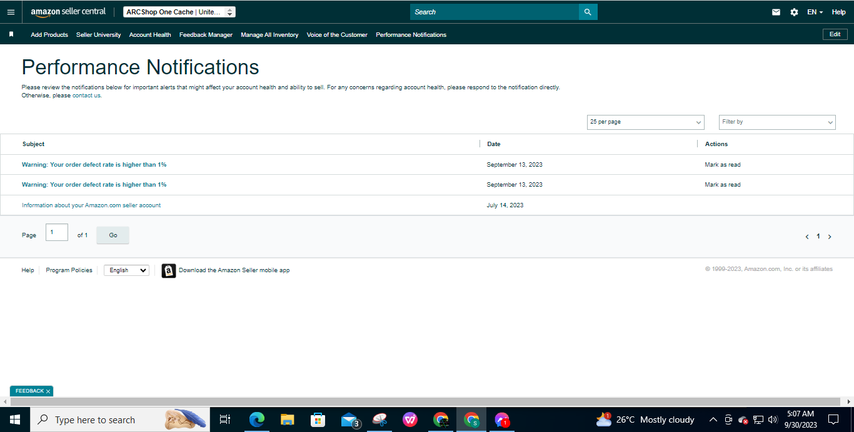The height and width of the screenshot is (432, 854).
Task: Open Seller University in navigation bar
Action: point(99,35)
